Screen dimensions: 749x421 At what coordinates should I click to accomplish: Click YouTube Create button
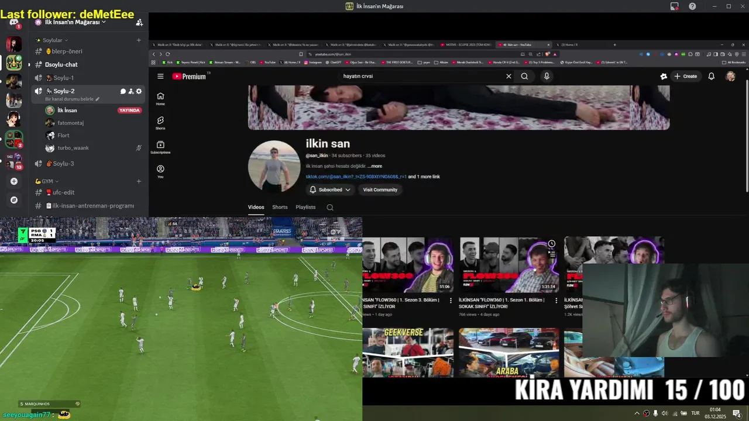[x=685, y=76]
